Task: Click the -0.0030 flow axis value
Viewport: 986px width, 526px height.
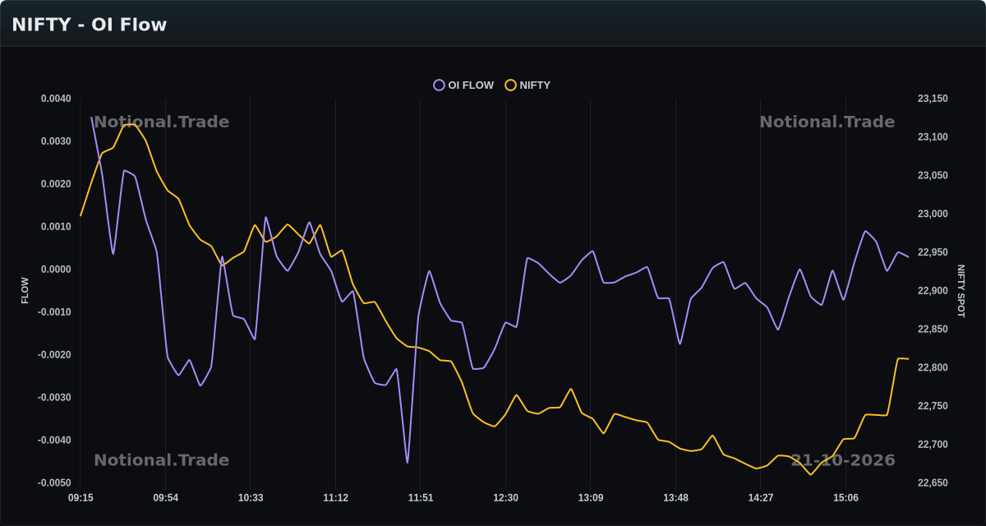Action: (x=54, y=398)
